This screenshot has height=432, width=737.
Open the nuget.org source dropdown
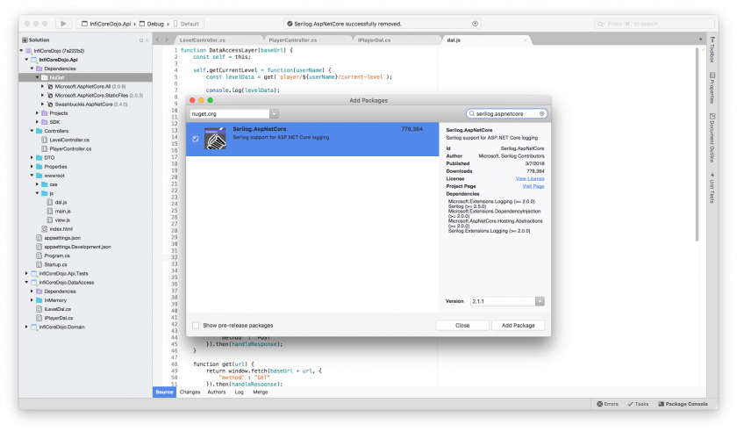(274, 114)
